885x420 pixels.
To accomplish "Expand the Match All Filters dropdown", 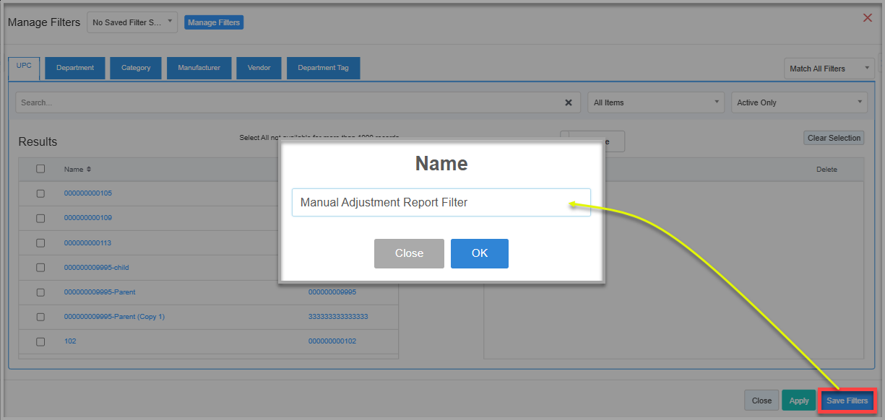I will [829, 69].
